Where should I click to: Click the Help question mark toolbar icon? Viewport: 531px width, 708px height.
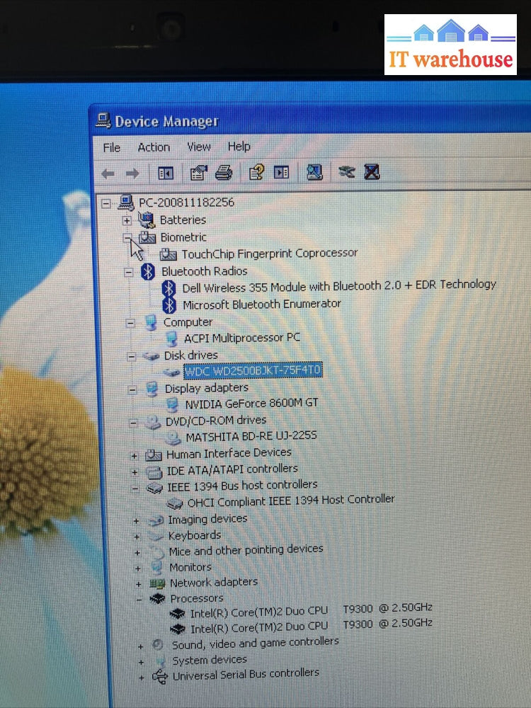click(x=256, y=172)
